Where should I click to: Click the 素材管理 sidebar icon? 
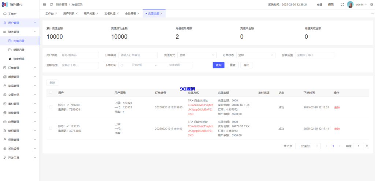pyautogui.click(x=5, y=104)
